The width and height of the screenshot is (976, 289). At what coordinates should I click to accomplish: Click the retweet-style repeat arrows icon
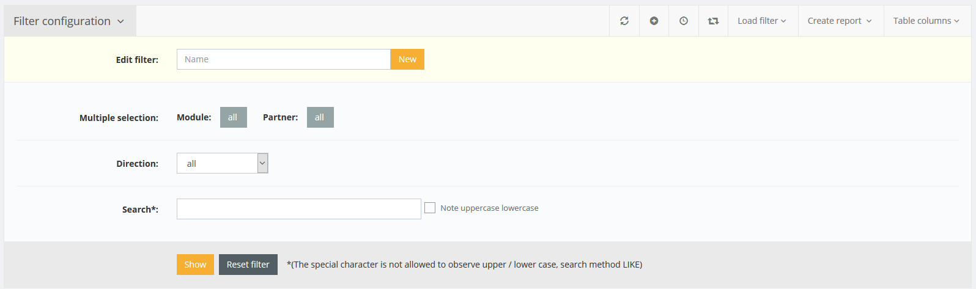click(x=713, y=21)
